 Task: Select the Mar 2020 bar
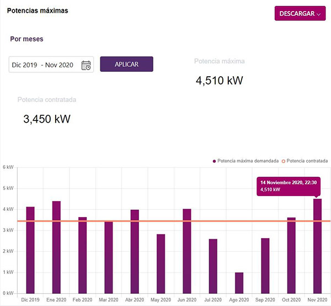coord(109,257)
